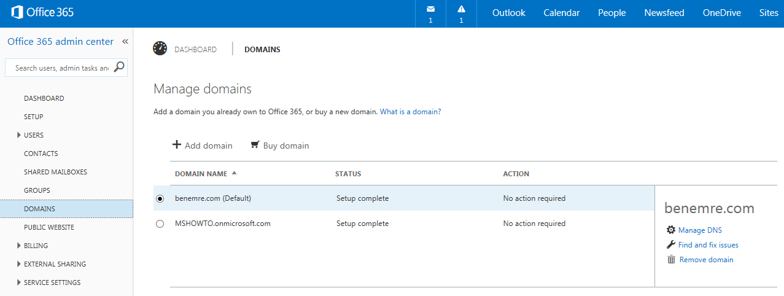Go to Dashboard in the sidebar
The image size is (784, 296).
point(44,98)
